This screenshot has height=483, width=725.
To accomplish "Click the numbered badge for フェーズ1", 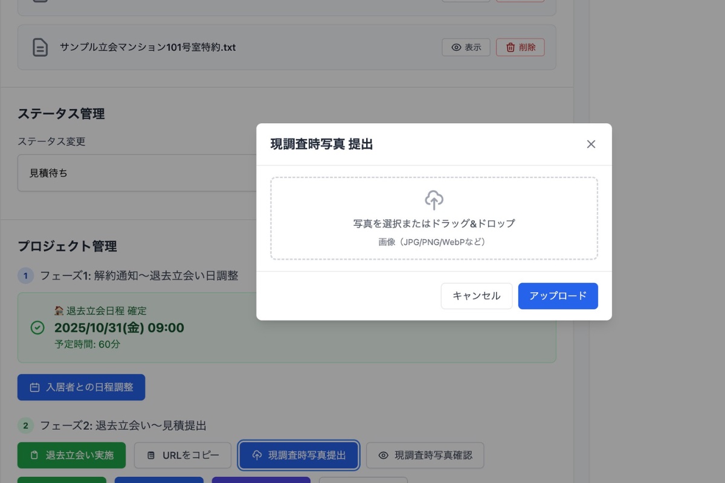I will point(25,275).
